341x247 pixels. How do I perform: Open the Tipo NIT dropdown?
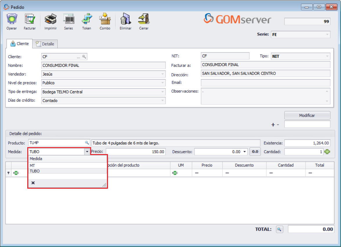(327, 56)
